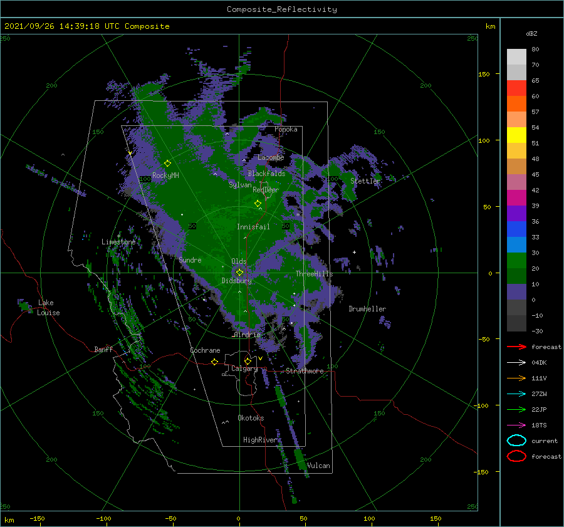Click the yellow diamond marker beside RockyMH
The image size is (564, 527).
pos(167,164)
